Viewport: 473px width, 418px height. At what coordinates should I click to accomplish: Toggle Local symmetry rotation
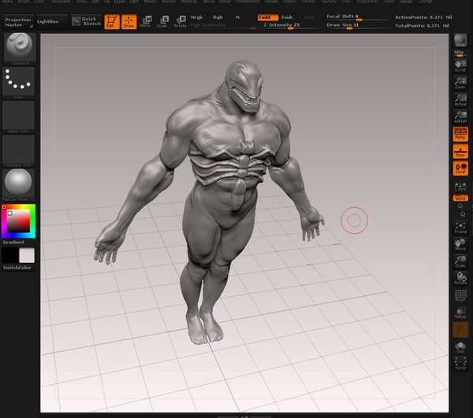pyautogui.click(x=460, y=168)
